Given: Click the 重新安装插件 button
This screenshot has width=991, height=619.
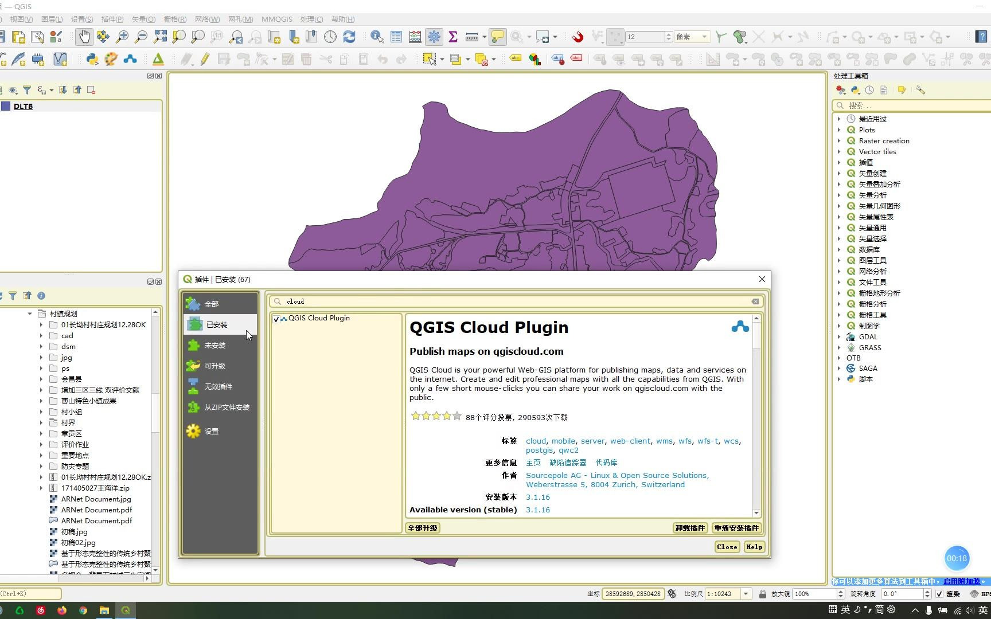Looking at the screenshot, I should click(736, 528).
